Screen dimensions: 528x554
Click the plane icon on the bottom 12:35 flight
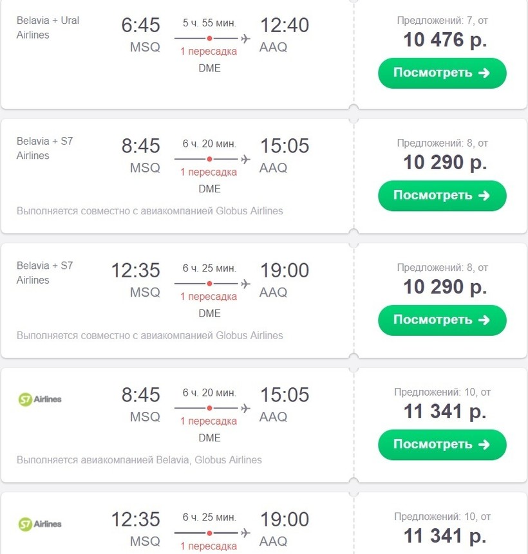click(245, 533)
